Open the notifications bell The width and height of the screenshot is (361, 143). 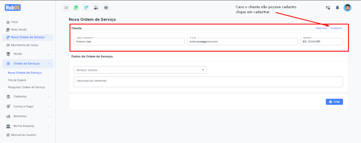pyautogui.click(x=337, y=8)
